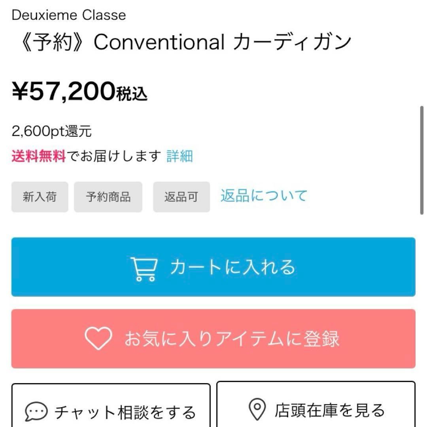Click the 税込 tax-included label
Viewport: 427px width, 427px height.
132,95
